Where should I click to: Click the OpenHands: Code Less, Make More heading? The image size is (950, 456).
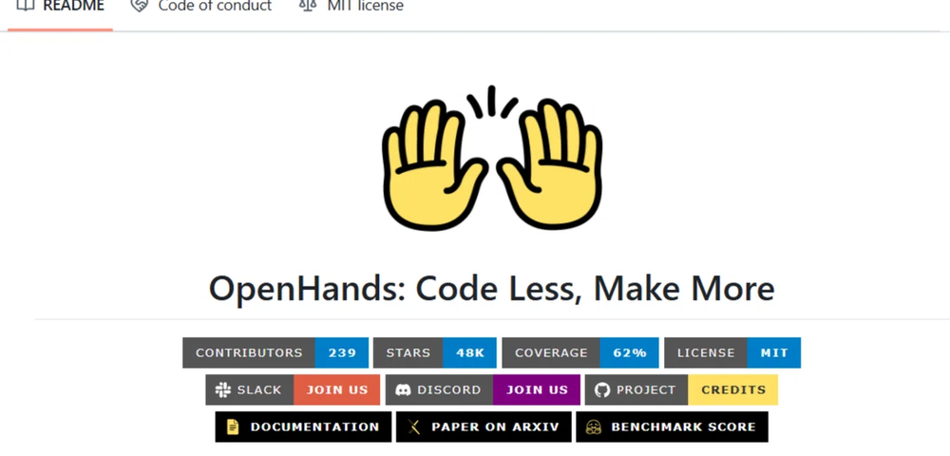(x=491, y=288)
